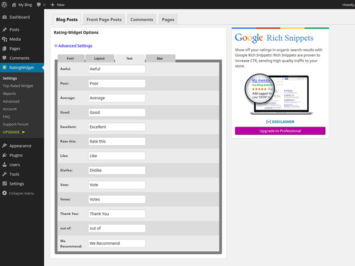
Task: Expand the [+] DISCLAIMER section
Action: coord(280,122)
